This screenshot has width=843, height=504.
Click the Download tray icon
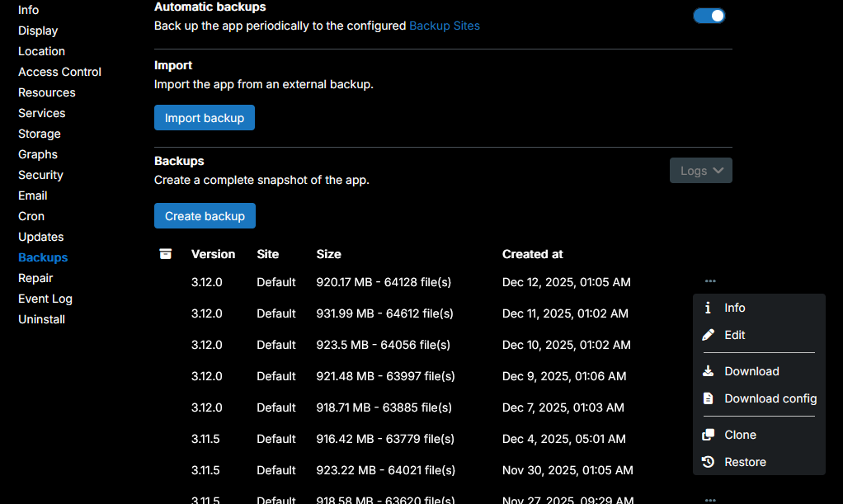pyautogui.click(x=708, y=371)
